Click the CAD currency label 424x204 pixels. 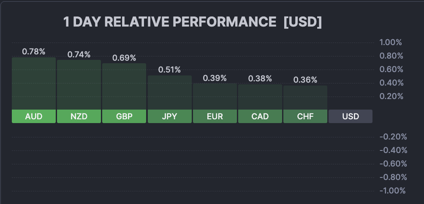tap(260, 116)
